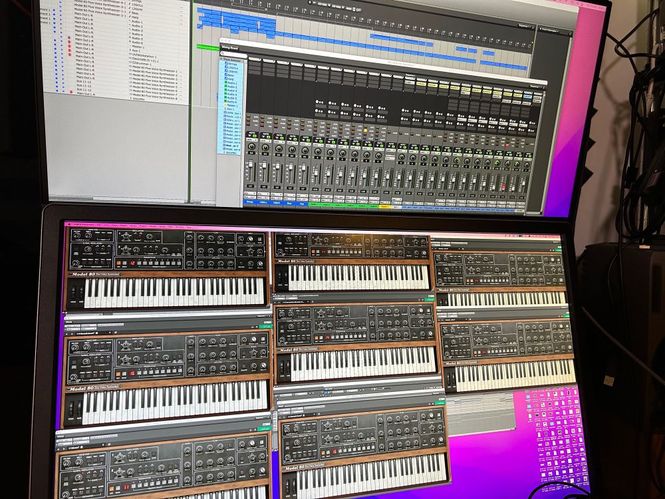Click the 12StrLo channel pan knob

pos(265,147)
